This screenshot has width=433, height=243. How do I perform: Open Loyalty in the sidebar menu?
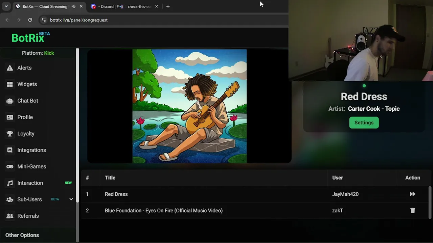(x=26, y=134)
